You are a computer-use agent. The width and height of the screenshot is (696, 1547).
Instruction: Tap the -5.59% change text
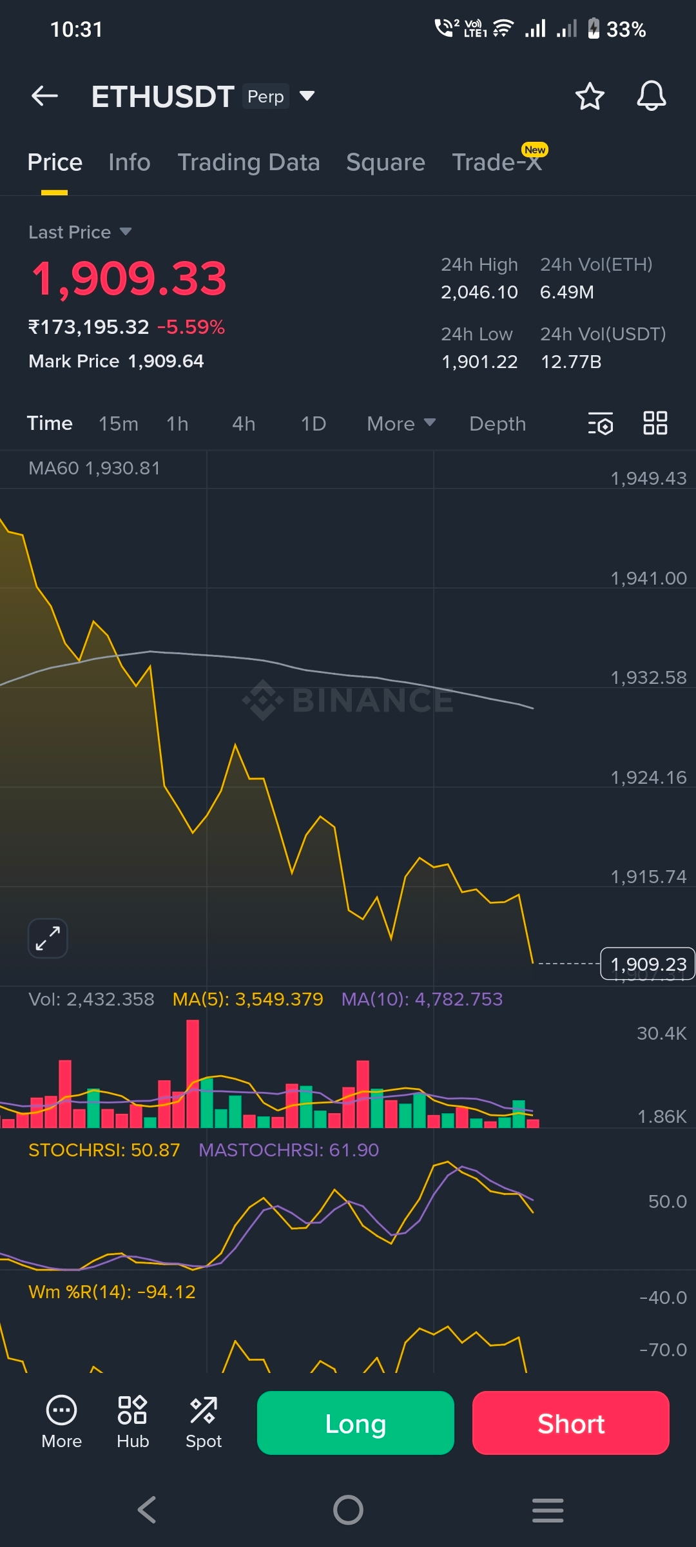[x=191, y=327]
